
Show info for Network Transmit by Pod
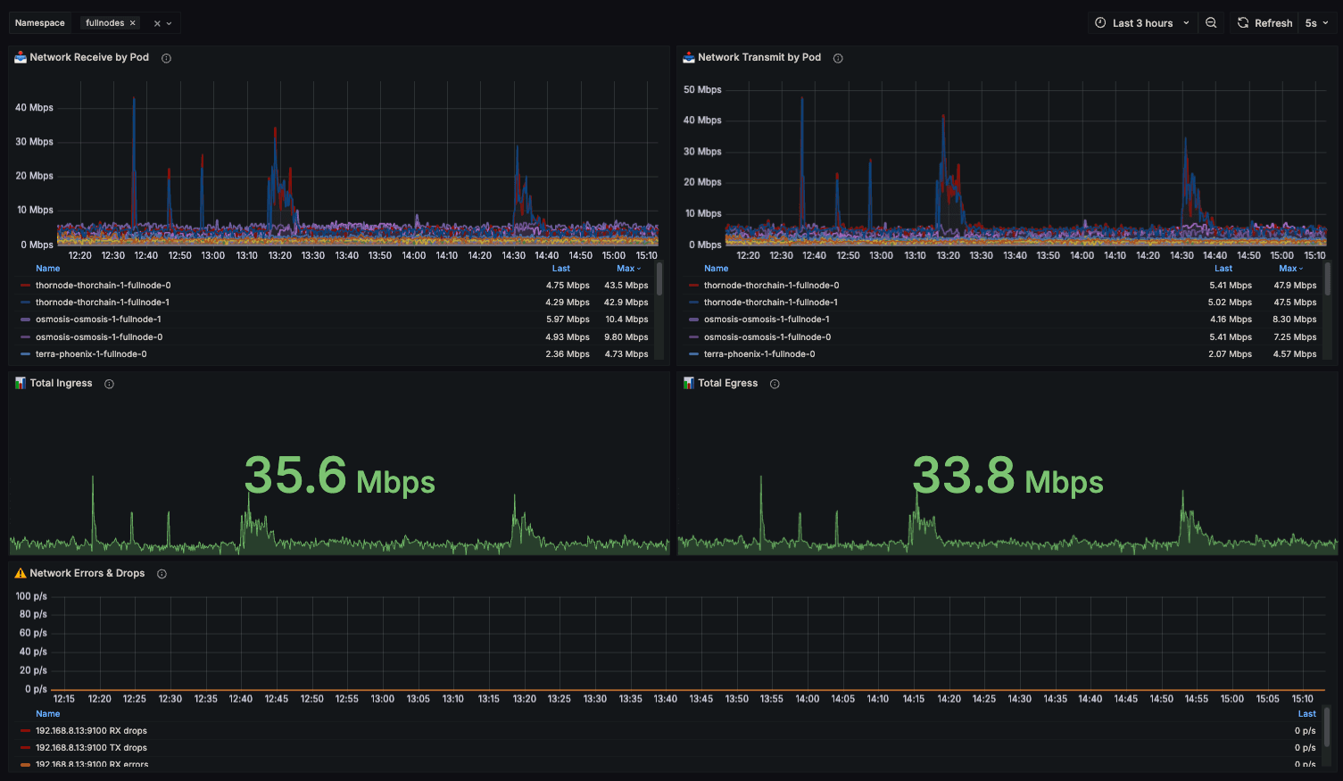pos(838,58)
